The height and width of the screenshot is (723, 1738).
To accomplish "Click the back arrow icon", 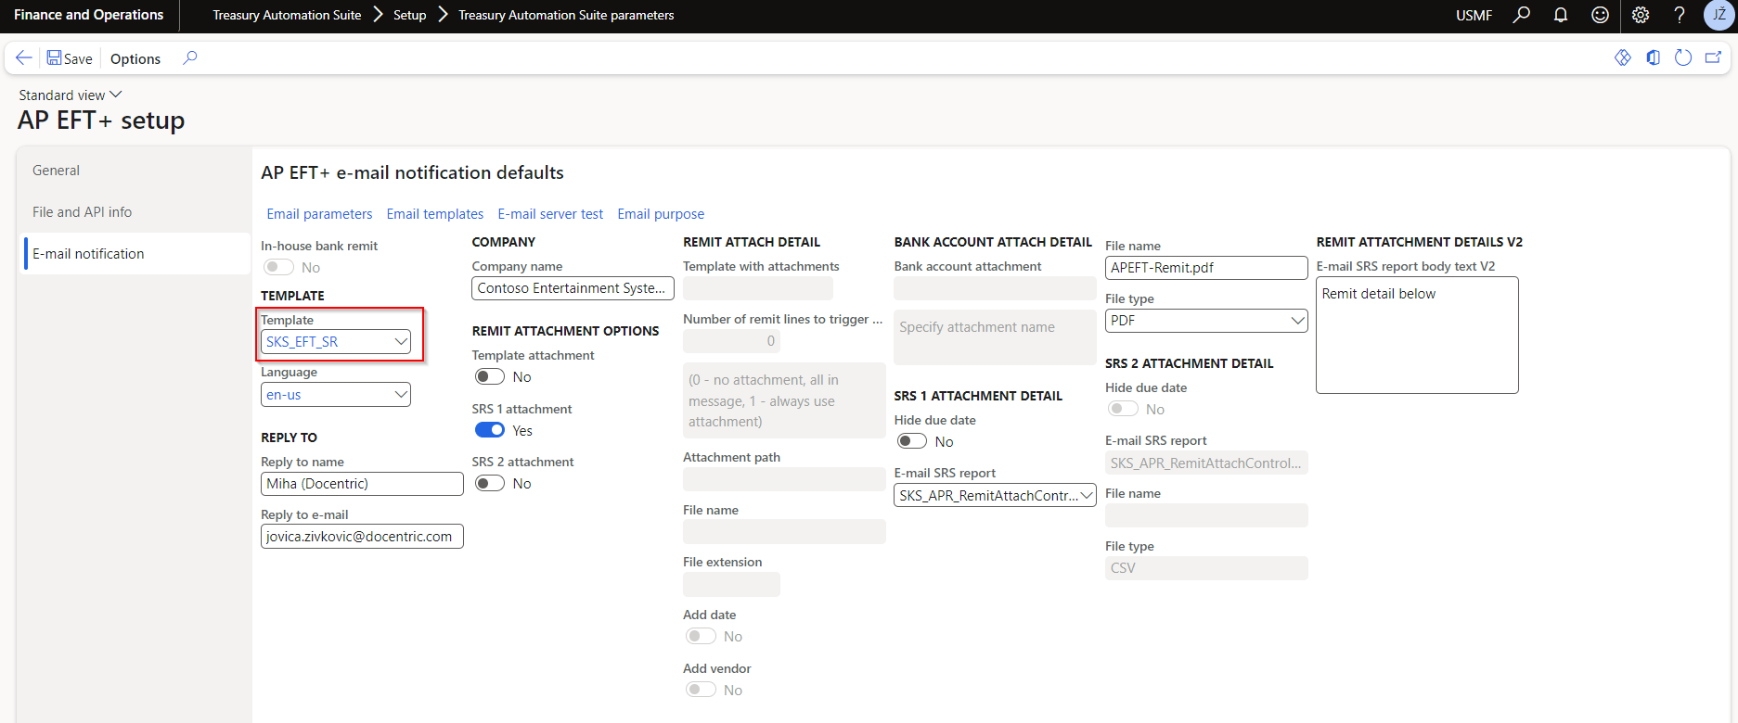I will coord(24,57).
